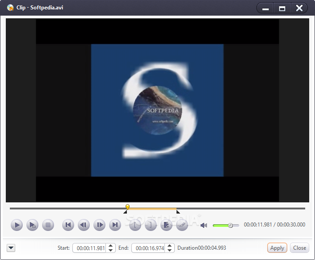Click the right trim end marker
Screen dimensions: 315x260
pyautogui.click(x=178, y=212)
